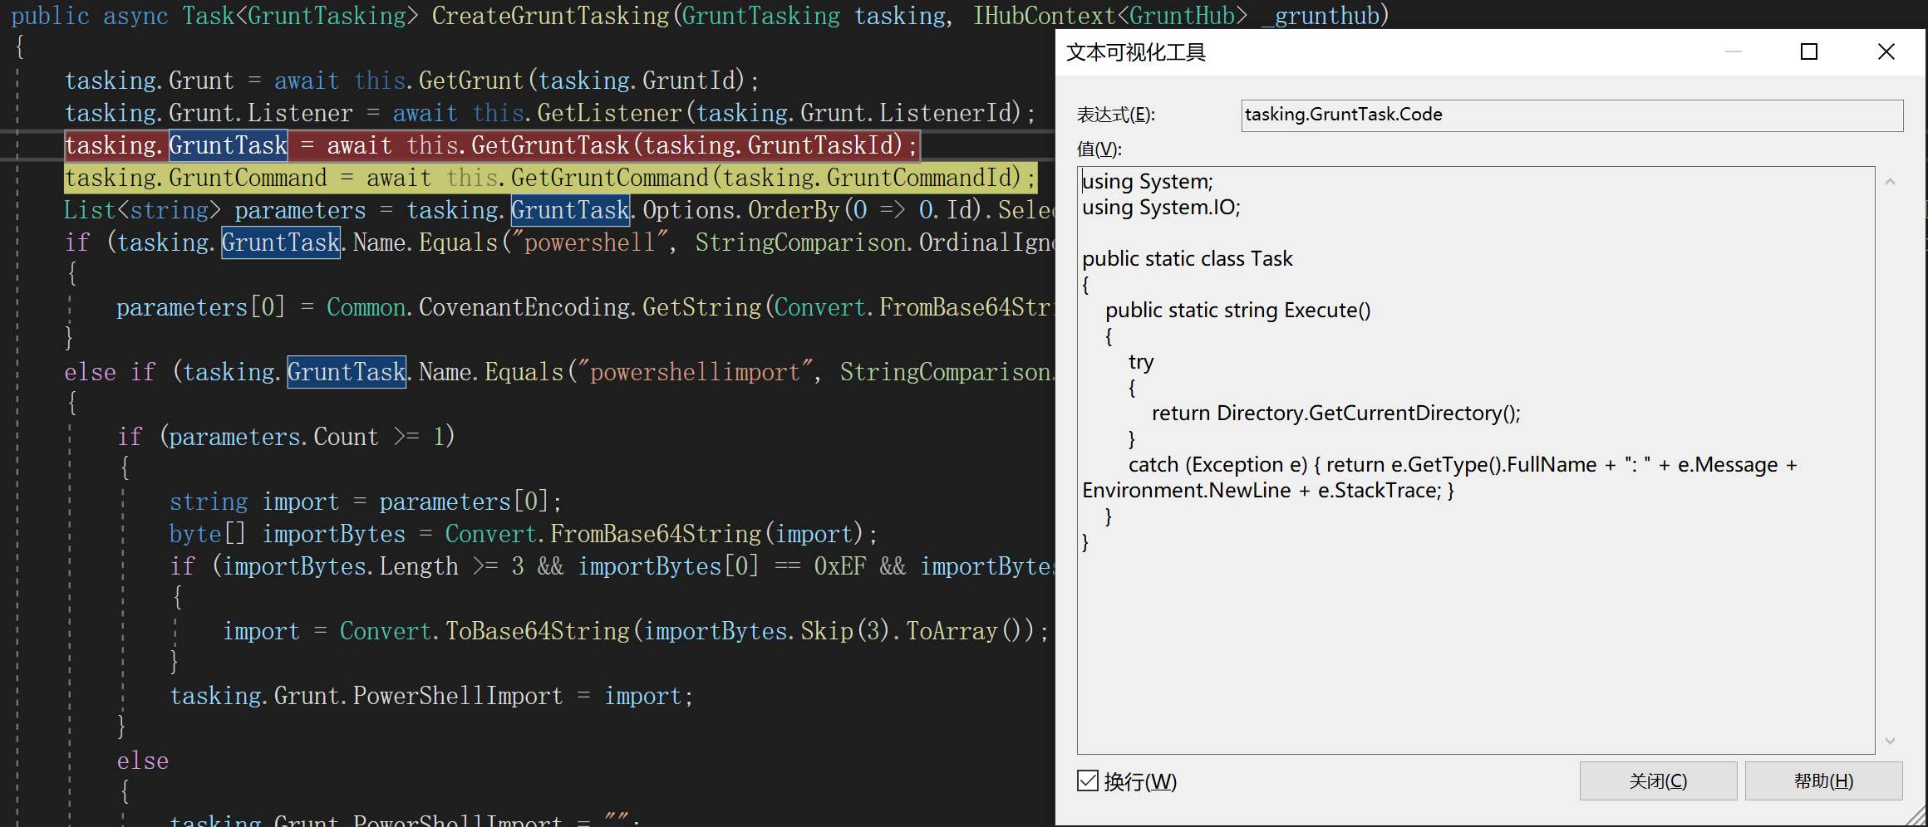Close the 文本可视化工具 dialog with X
Image resolution: width=1928 pixels, height=827 pixels.
(1886, 51)
